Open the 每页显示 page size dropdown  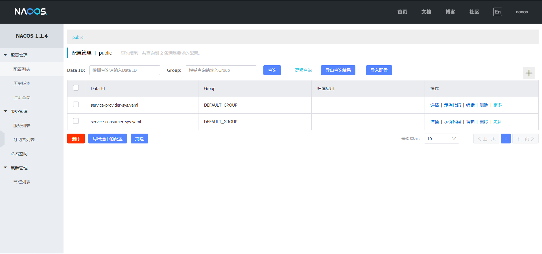click(x=442, y=139)
